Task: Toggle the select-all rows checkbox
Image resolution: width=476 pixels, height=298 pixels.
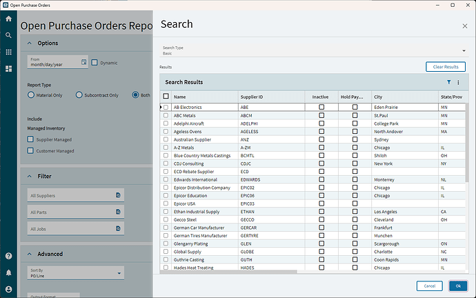Action: click(x=166, y=96)
